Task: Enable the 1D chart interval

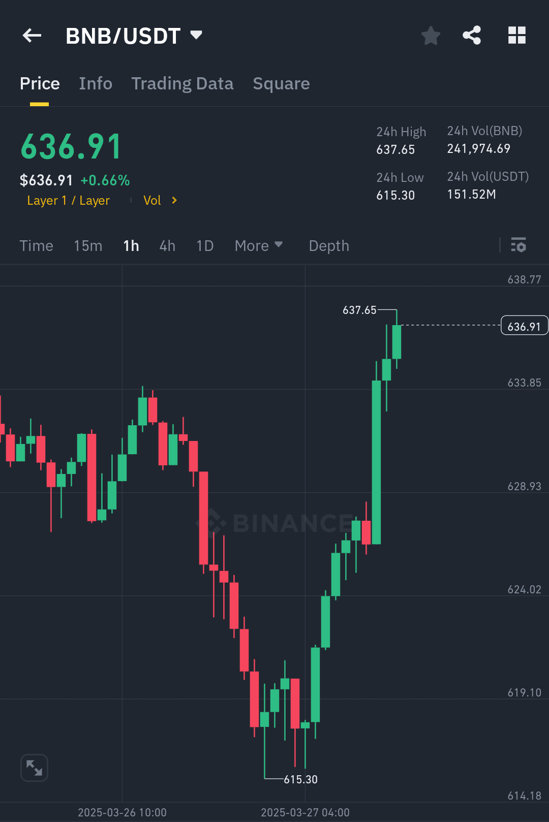Action: tap(204, 245)
